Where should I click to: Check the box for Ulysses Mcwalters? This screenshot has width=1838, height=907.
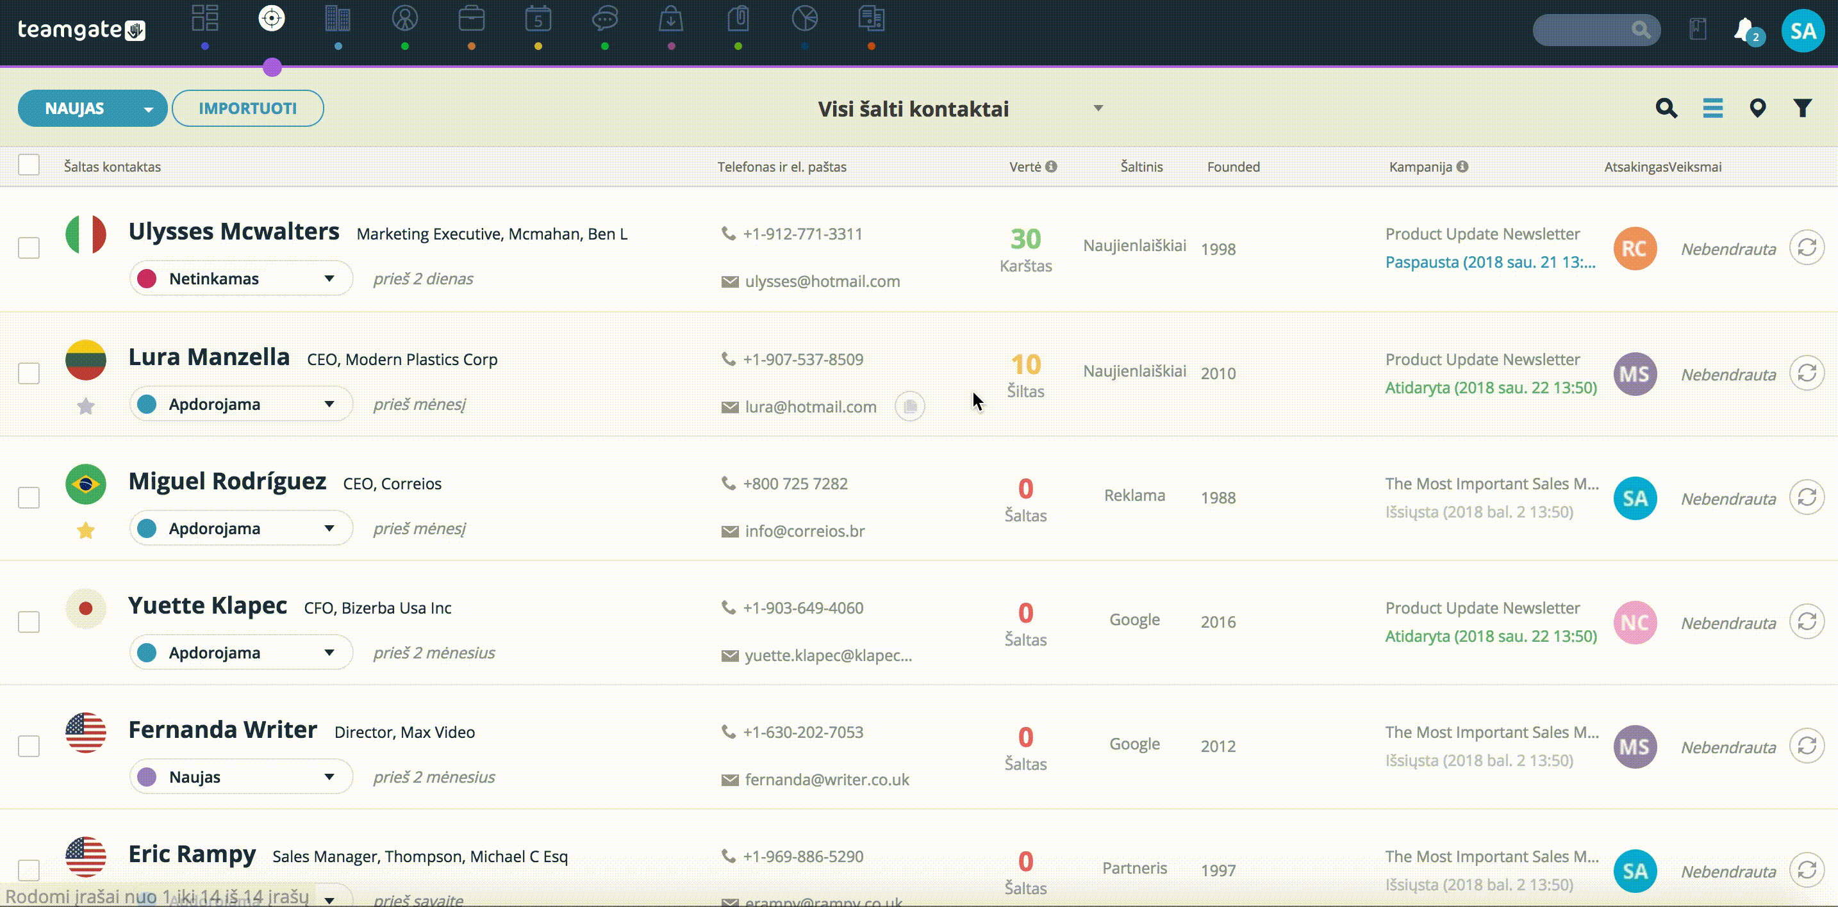click(29, 248)
